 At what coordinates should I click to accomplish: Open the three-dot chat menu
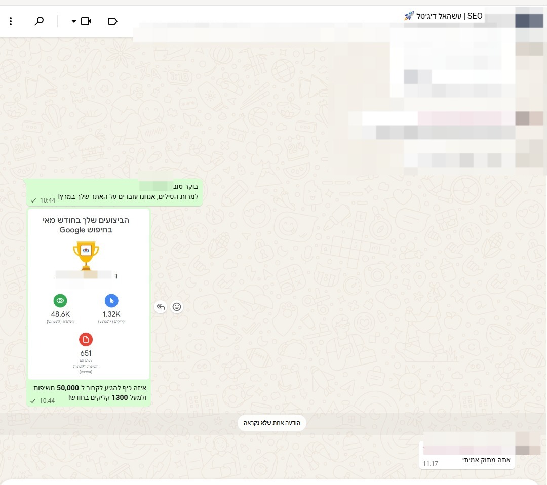[11, 21]
